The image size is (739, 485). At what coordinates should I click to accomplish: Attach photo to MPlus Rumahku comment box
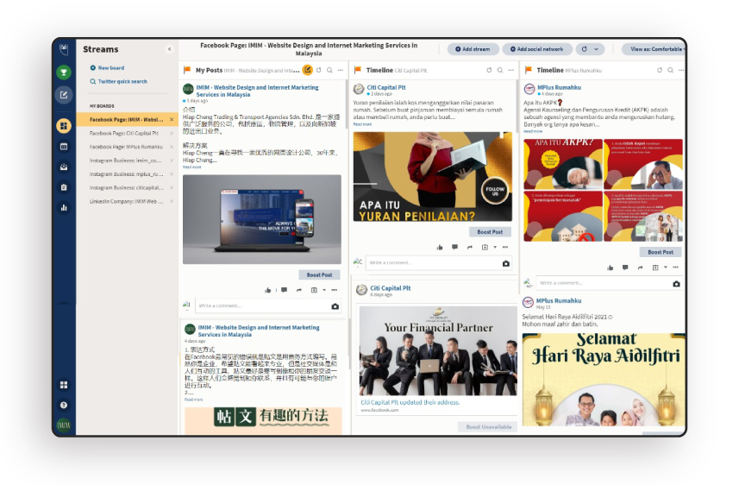click(x=676, y=284)
